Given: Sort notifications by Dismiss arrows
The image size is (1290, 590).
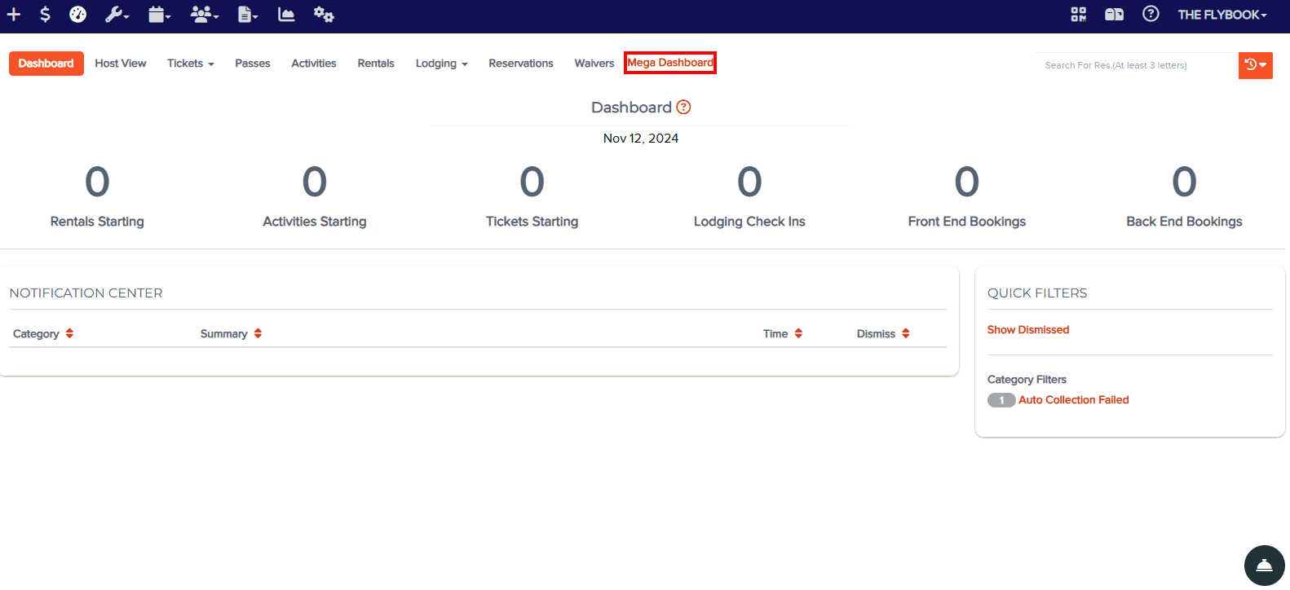Looking at the screenshot, I should 906,333.
